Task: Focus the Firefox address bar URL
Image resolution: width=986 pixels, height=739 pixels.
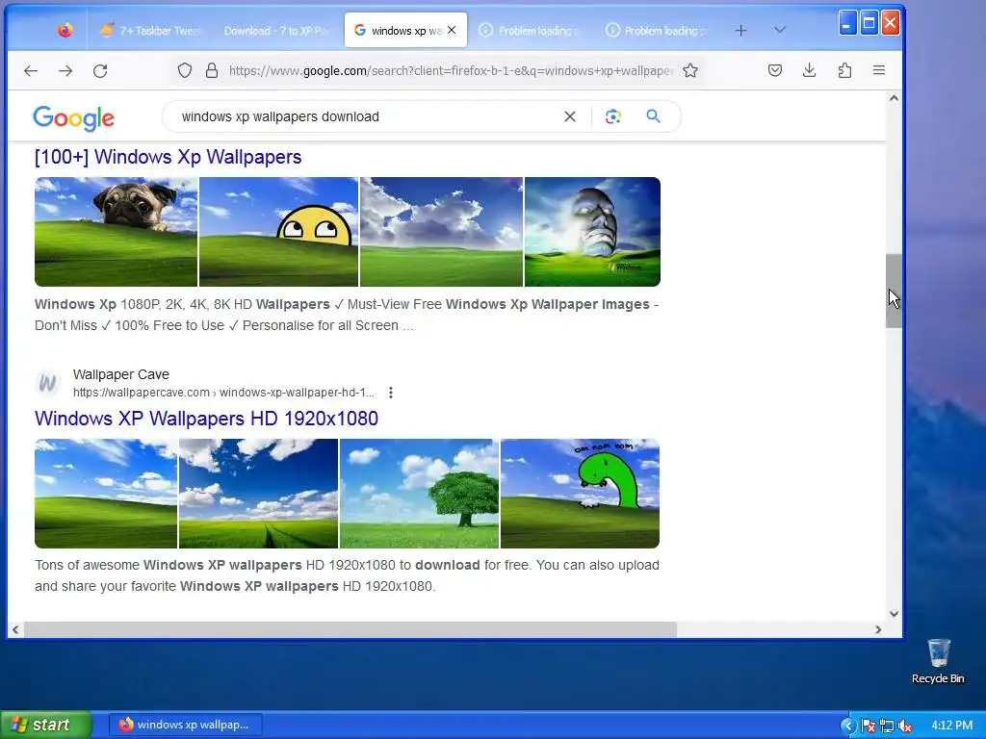Action: pos(451,71)
